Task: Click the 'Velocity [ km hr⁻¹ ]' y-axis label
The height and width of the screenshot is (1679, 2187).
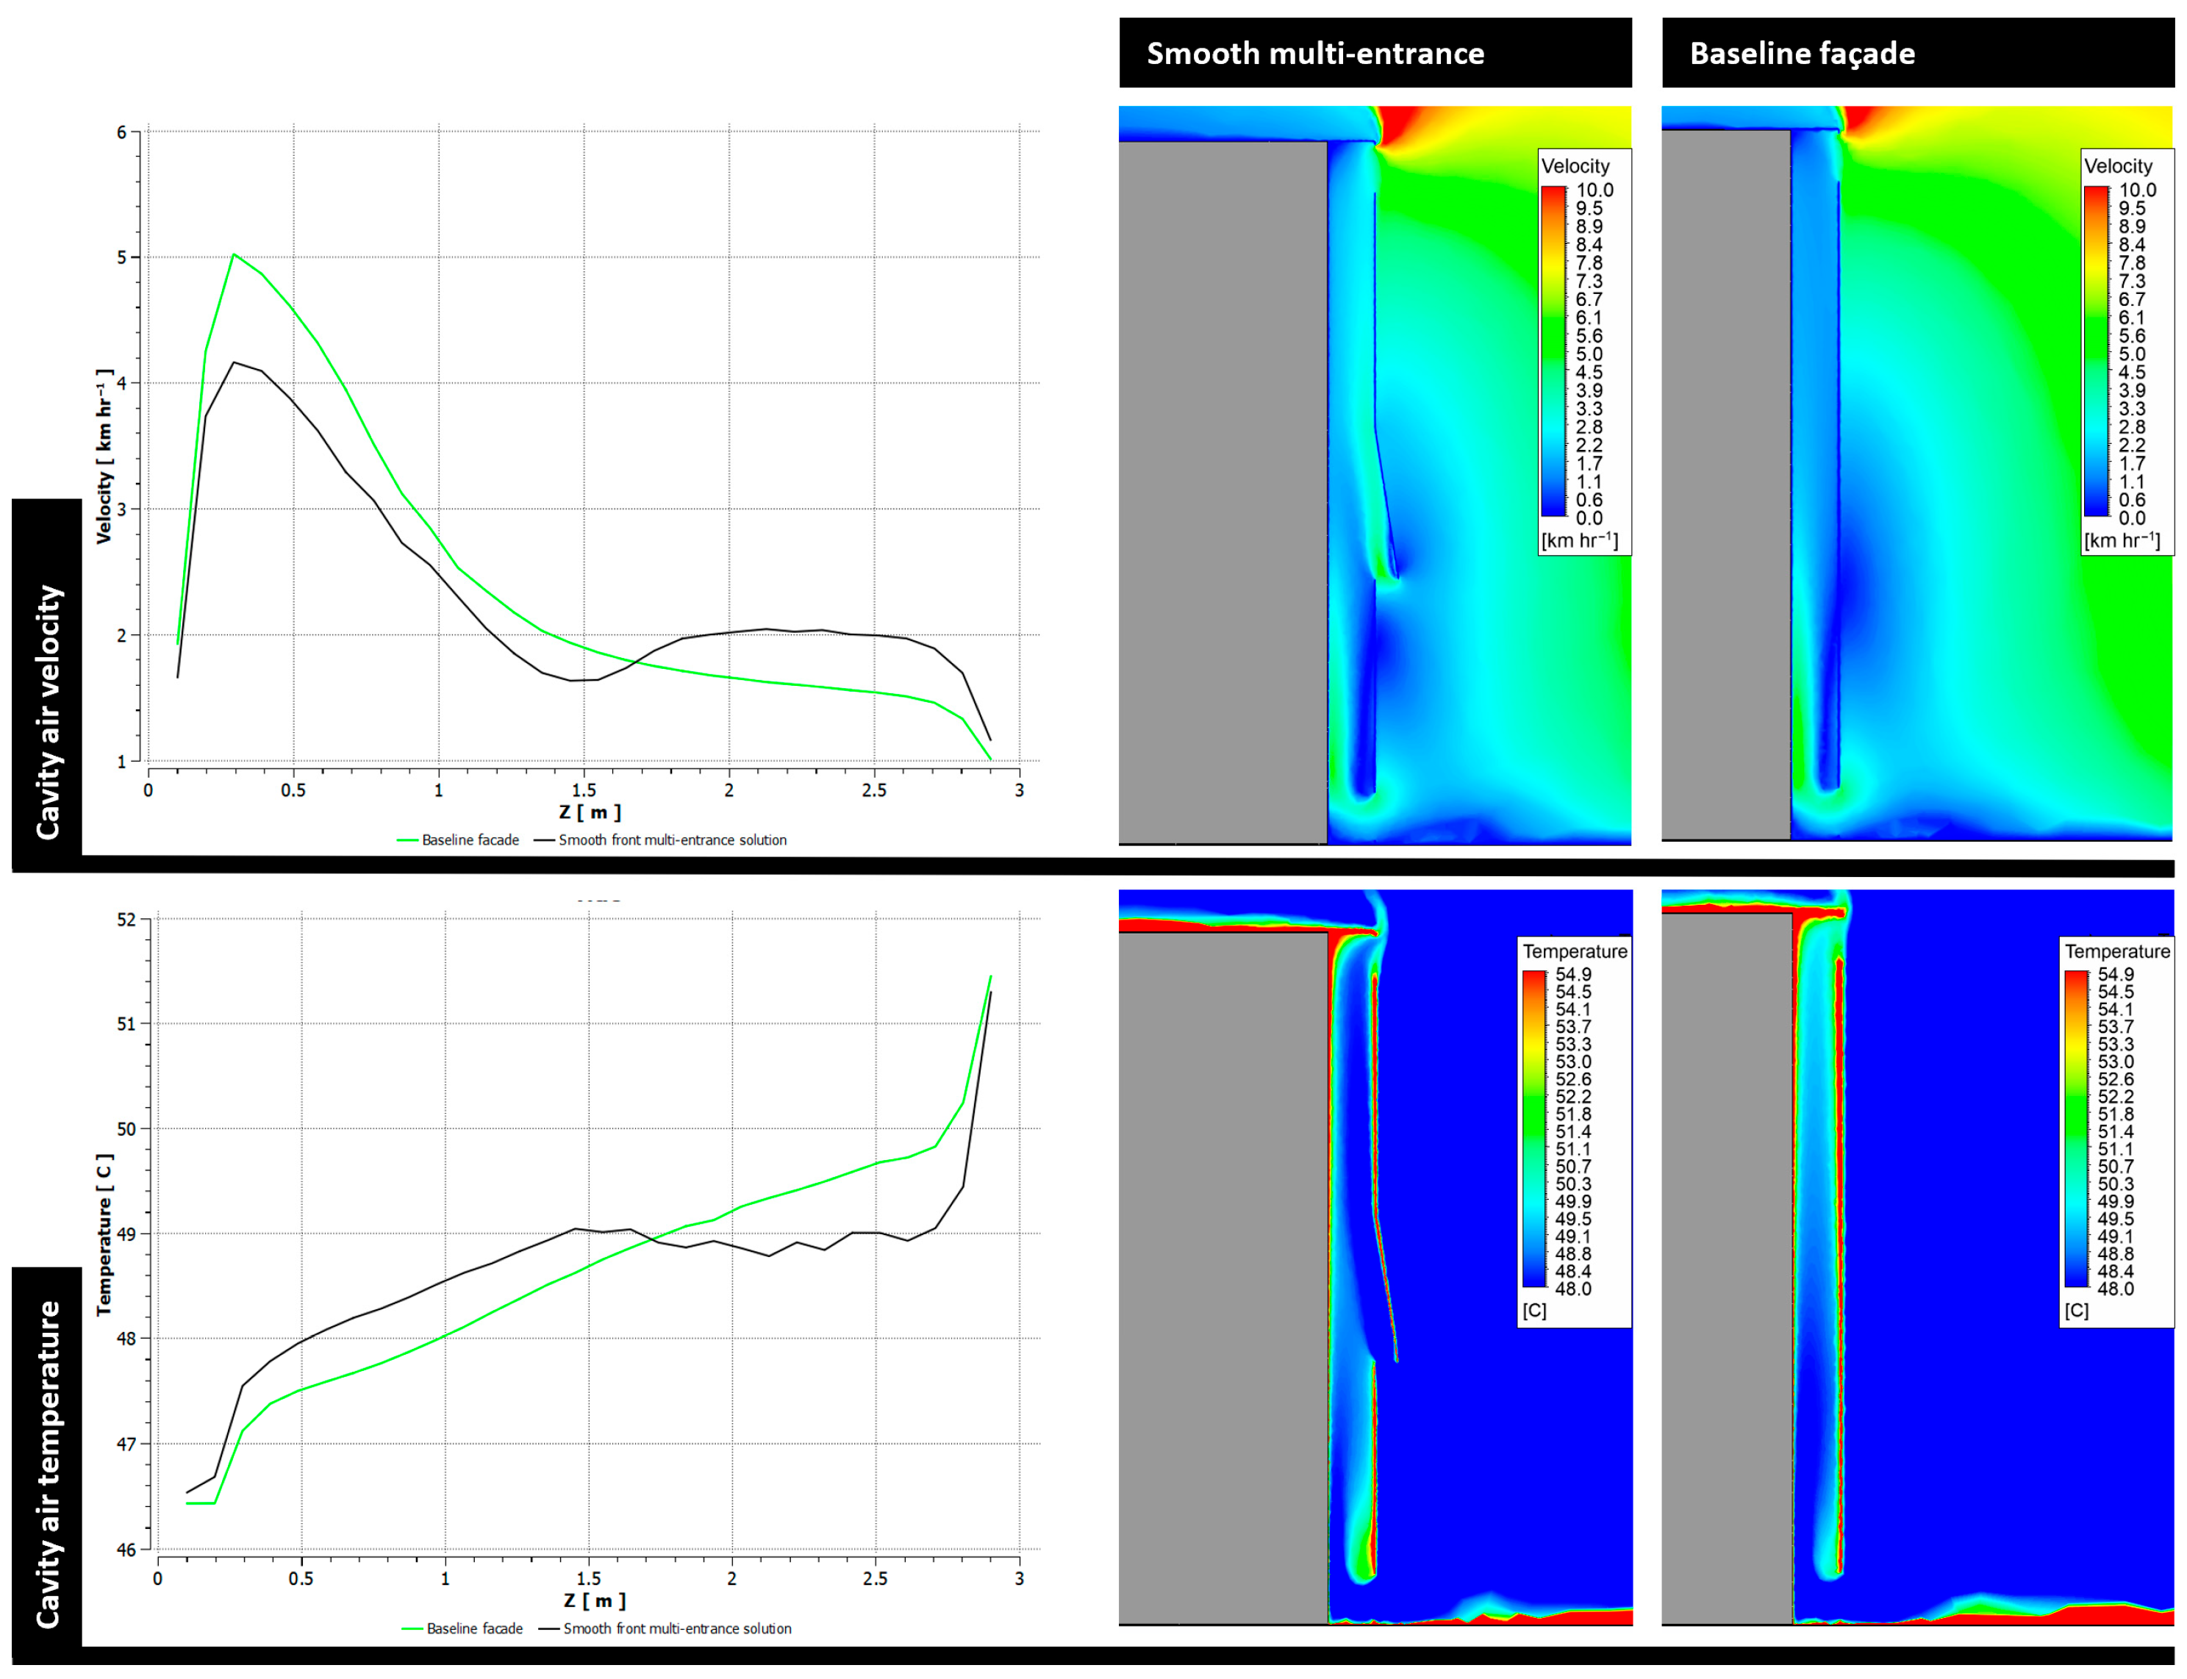Action: tap(104, 457)
